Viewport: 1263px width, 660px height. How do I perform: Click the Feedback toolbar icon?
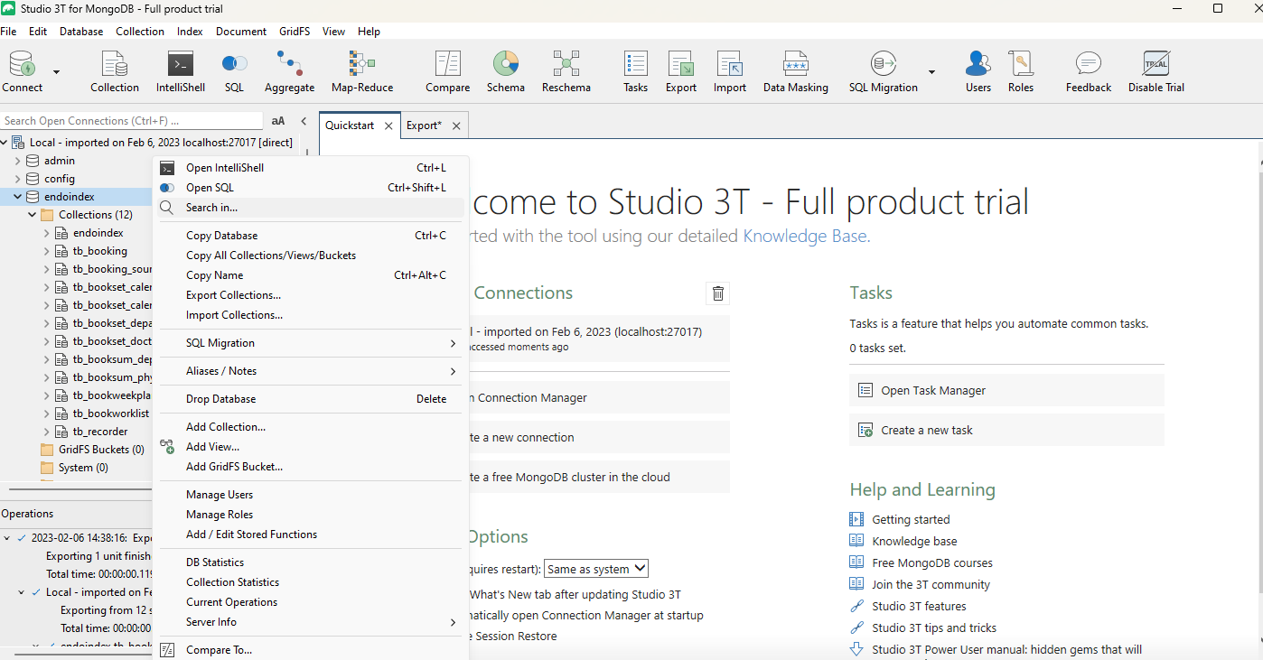pos(1089,71)
